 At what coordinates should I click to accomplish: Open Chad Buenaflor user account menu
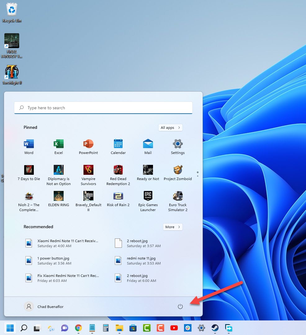(44, 306)
